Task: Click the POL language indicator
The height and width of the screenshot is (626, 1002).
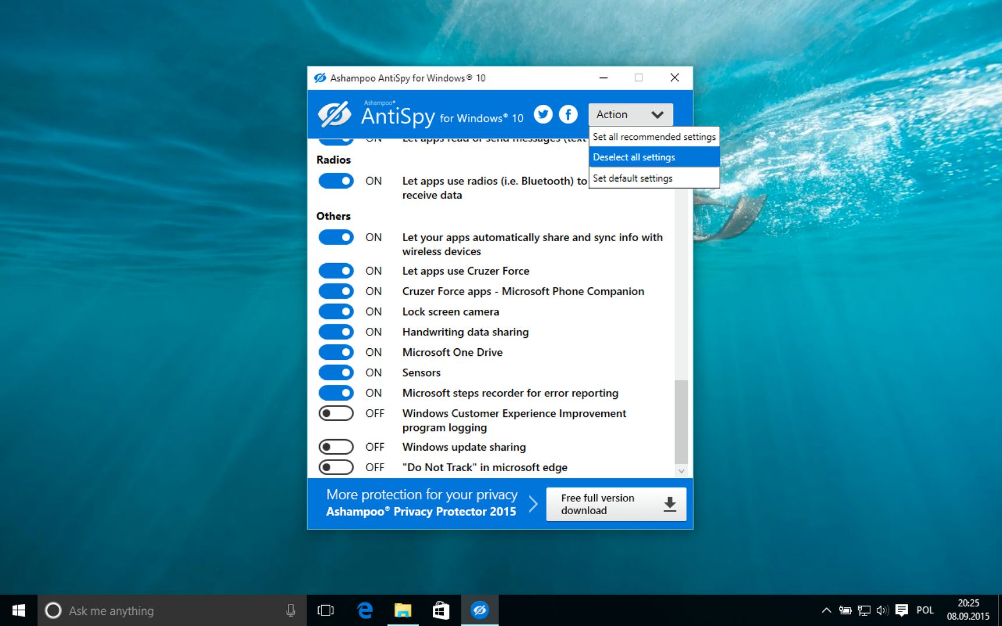Action: pos(925,610)
